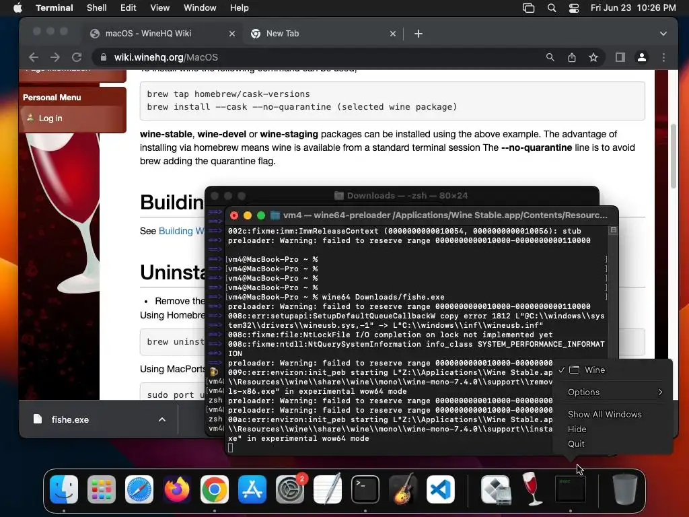
Task: Click the menu bar date and time
Action: pos(633,8)
